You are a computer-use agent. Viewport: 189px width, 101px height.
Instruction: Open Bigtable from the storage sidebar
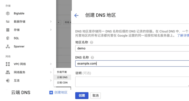click(x=19, y=14)
